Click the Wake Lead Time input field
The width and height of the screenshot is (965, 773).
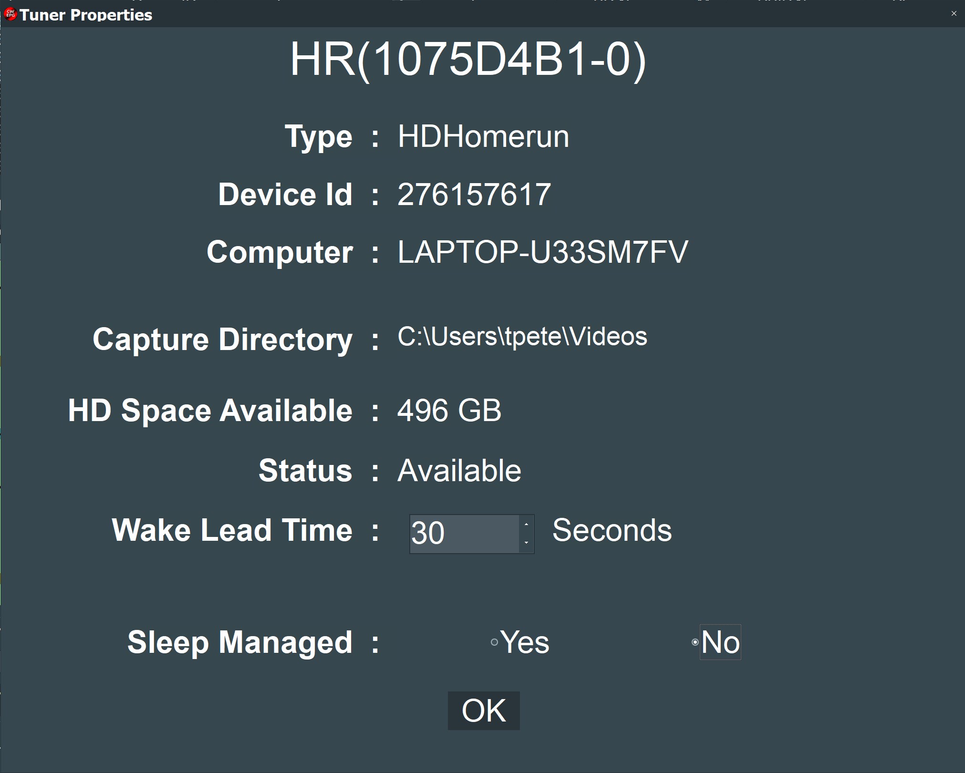[464, 534]
